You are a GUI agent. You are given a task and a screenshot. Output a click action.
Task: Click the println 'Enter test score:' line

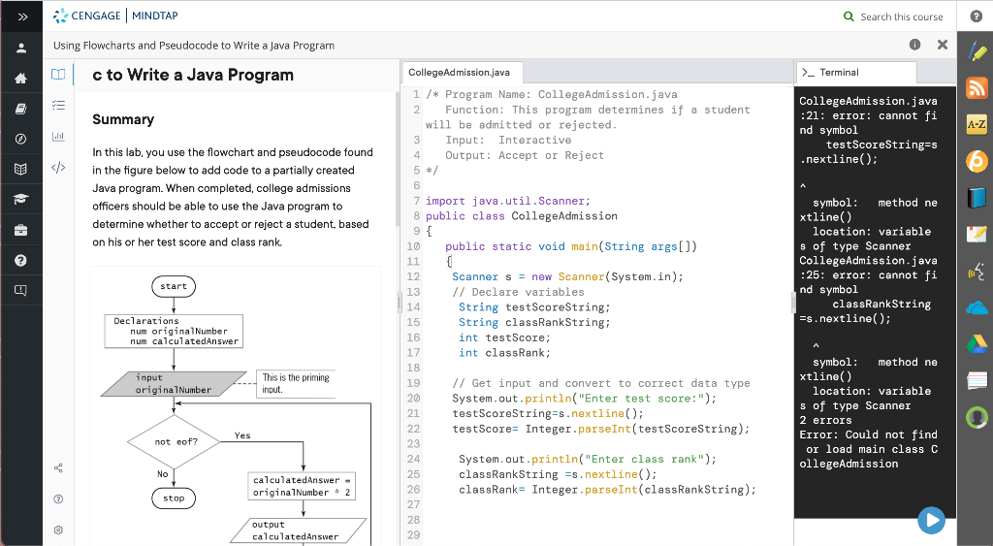click(585, 399)
